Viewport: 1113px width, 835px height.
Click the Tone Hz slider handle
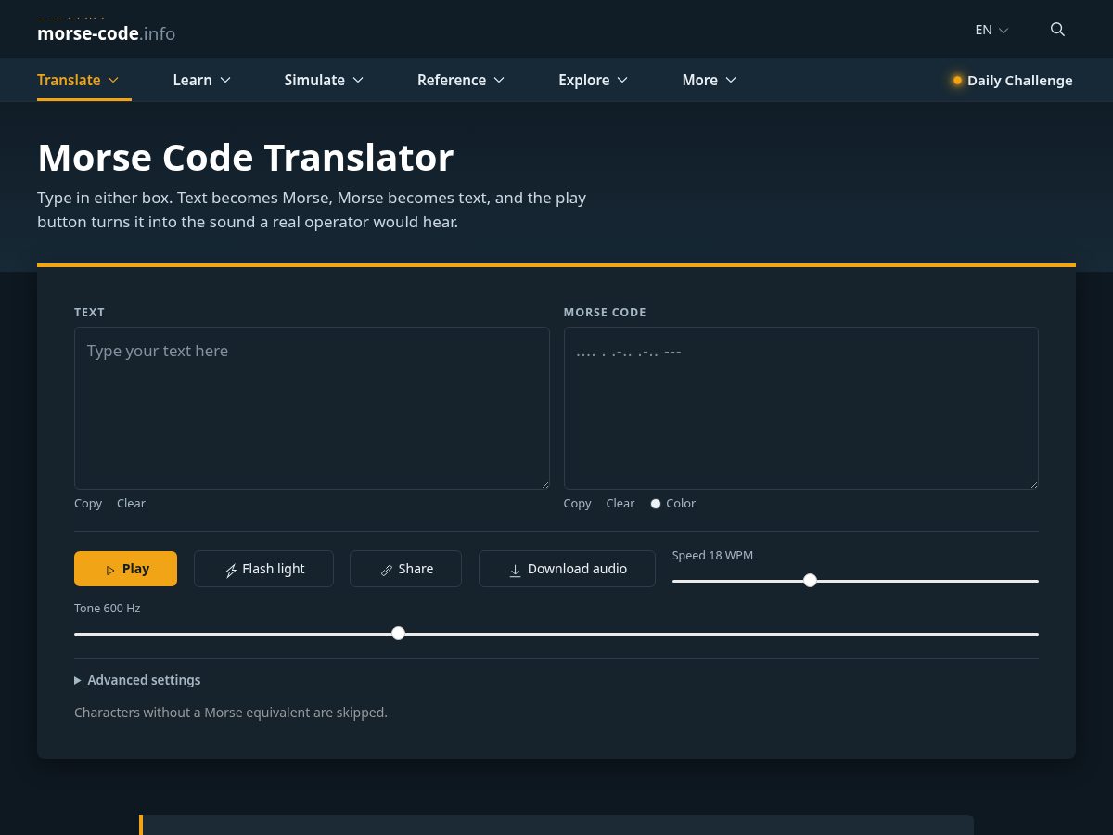click(398, 634)
